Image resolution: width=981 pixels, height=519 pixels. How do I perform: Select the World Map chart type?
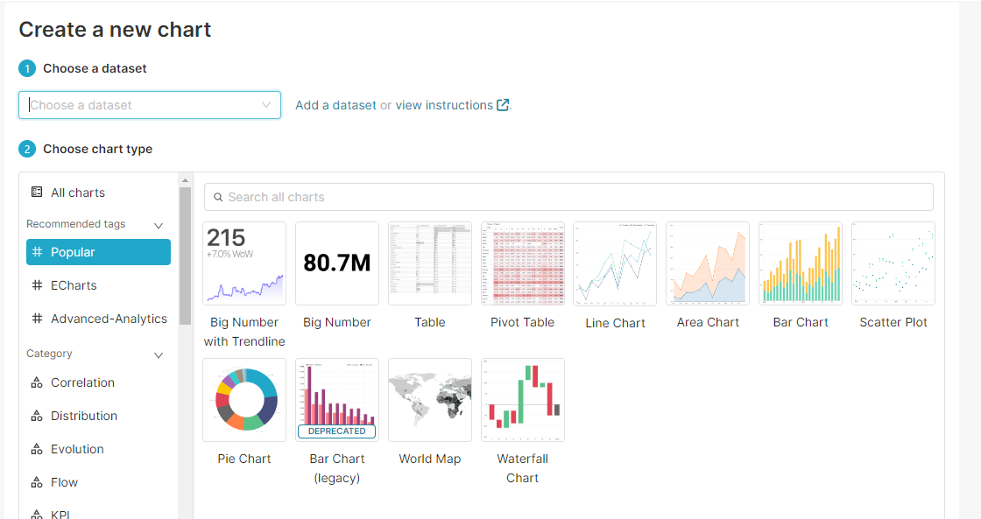(x=429, y=400)
